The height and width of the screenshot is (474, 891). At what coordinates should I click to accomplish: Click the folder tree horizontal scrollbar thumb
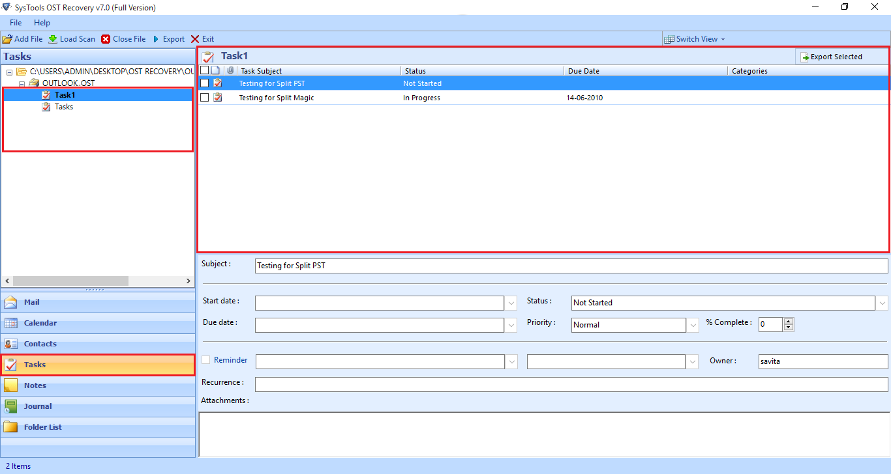click(70, 281)
